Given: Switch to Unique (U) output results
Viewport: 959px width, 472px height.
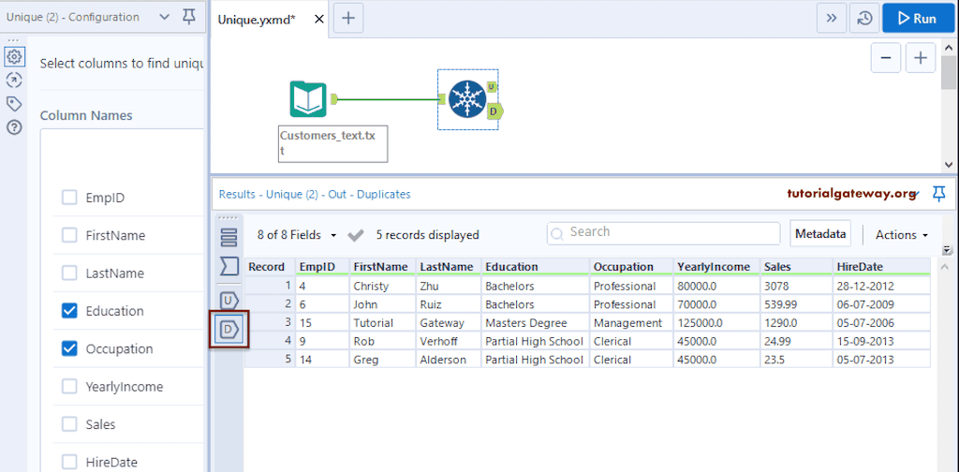Looking at the screenshot, I should [x=229, y=301].
